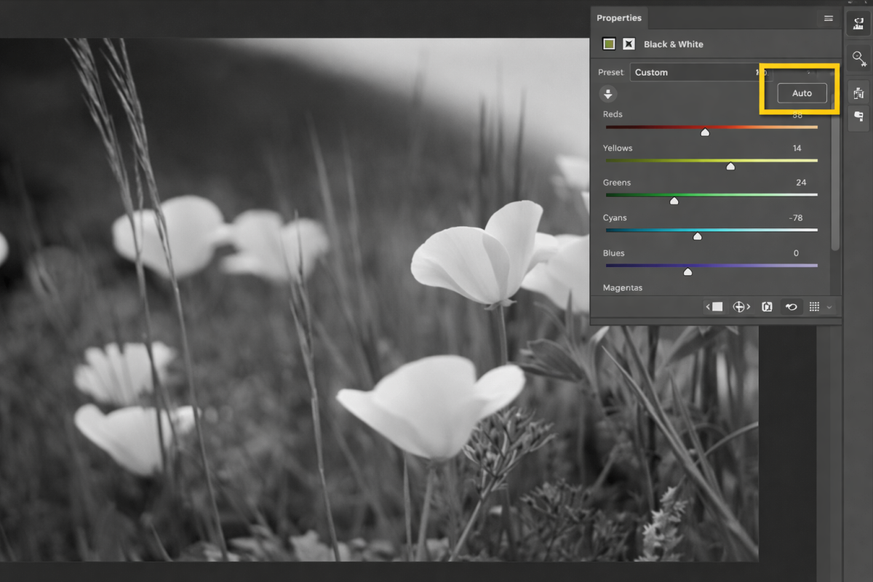Expand the chevron beside the grid icon
The width and height of the screenshot is (873, 582).
[x=830, y=306]
